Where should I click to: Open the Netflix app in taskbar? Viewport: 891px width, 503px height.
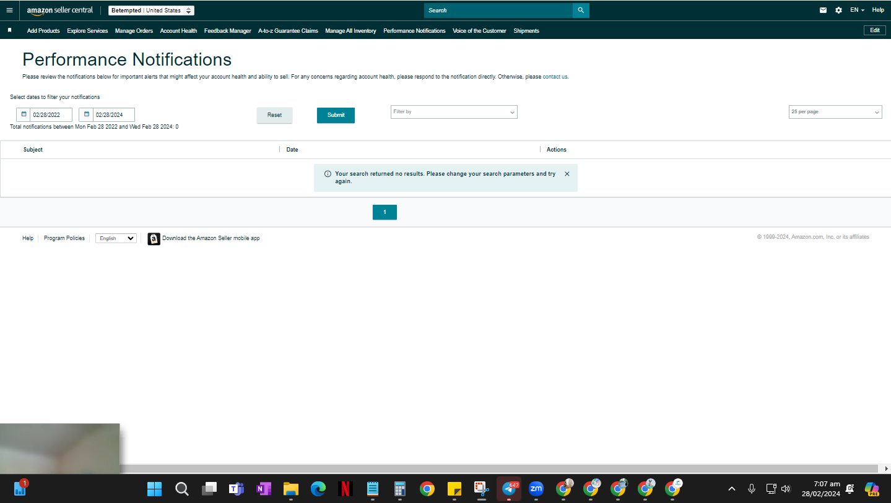pyautogui.click(x=346, y=489)
